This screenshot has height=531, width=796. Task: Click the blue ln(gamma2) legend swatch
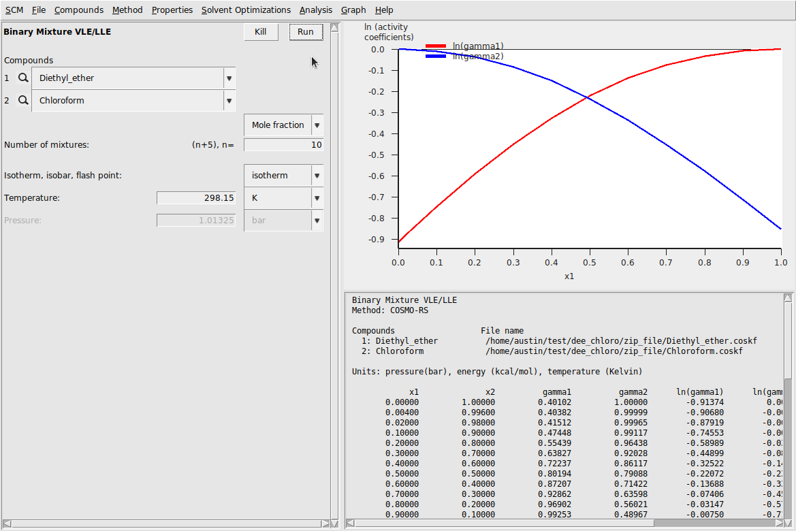436,57
